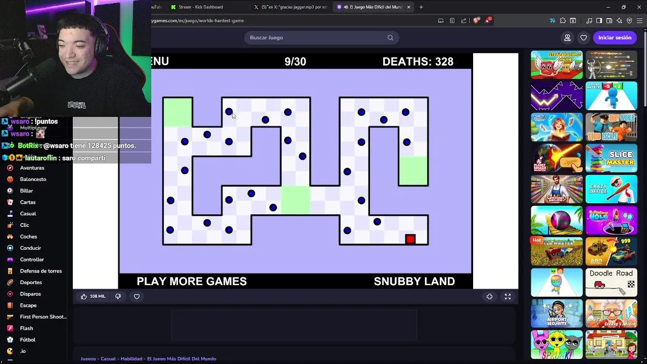The image size is (647, 364).
Task: Click the magnifier icon in Buscar Juego field
Action: pyautogui.click(x=390, y=37)
